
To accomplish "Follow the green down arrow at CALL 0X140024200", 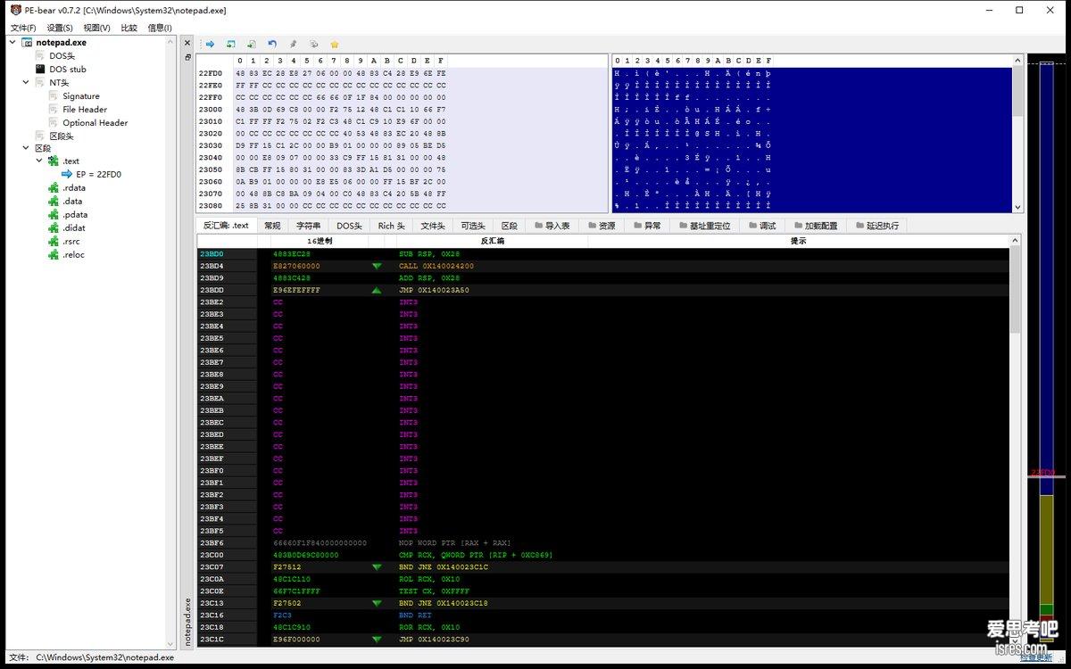I will pyautogui.click(x=377, y=266).
